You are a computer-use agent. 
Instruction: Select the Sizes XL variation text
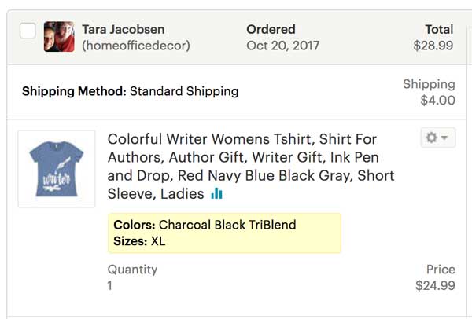139,241
